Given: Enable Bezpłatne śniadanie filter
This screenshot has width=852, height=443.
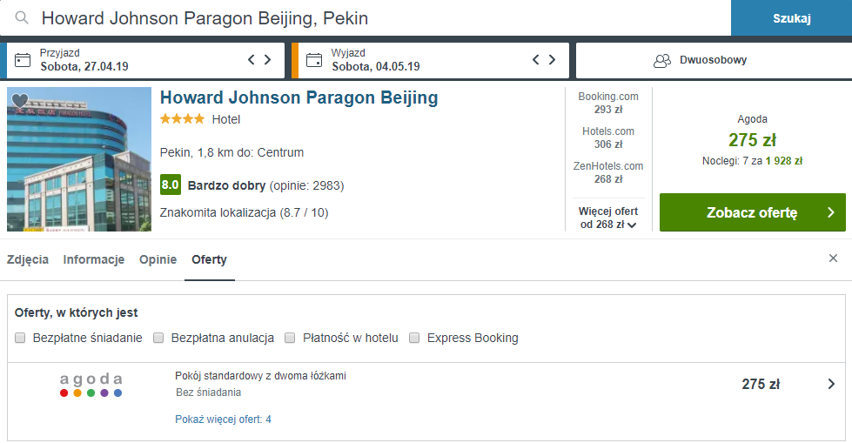Looking at the screenshot, I should coord(20,338).
